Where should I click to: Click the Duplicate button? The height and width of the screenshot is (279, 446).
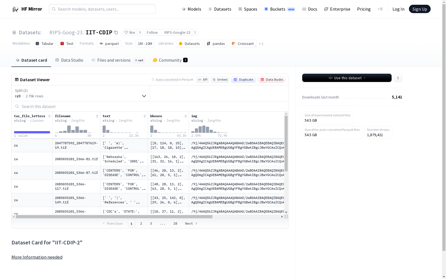243,80
